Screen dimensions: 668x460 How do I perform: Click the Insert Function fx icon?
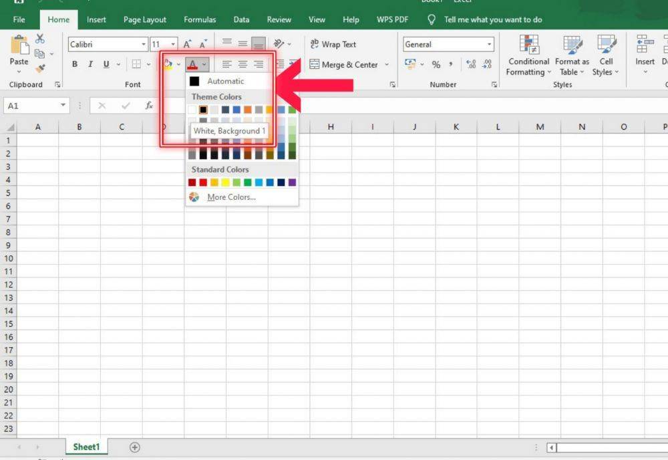(149, 105)
